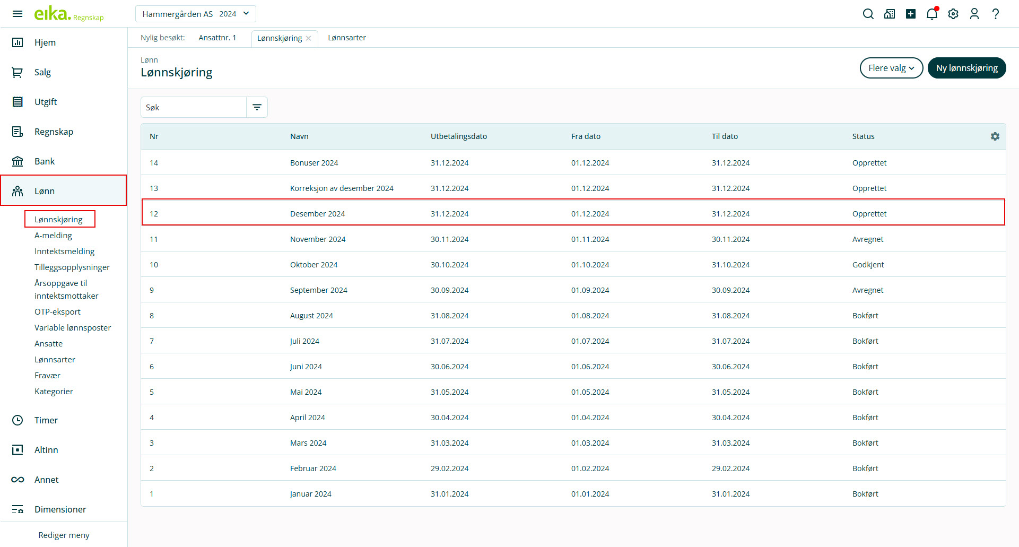Open table column settings gear
This screenshot has height=547, width=1019.
click(995, 136)
